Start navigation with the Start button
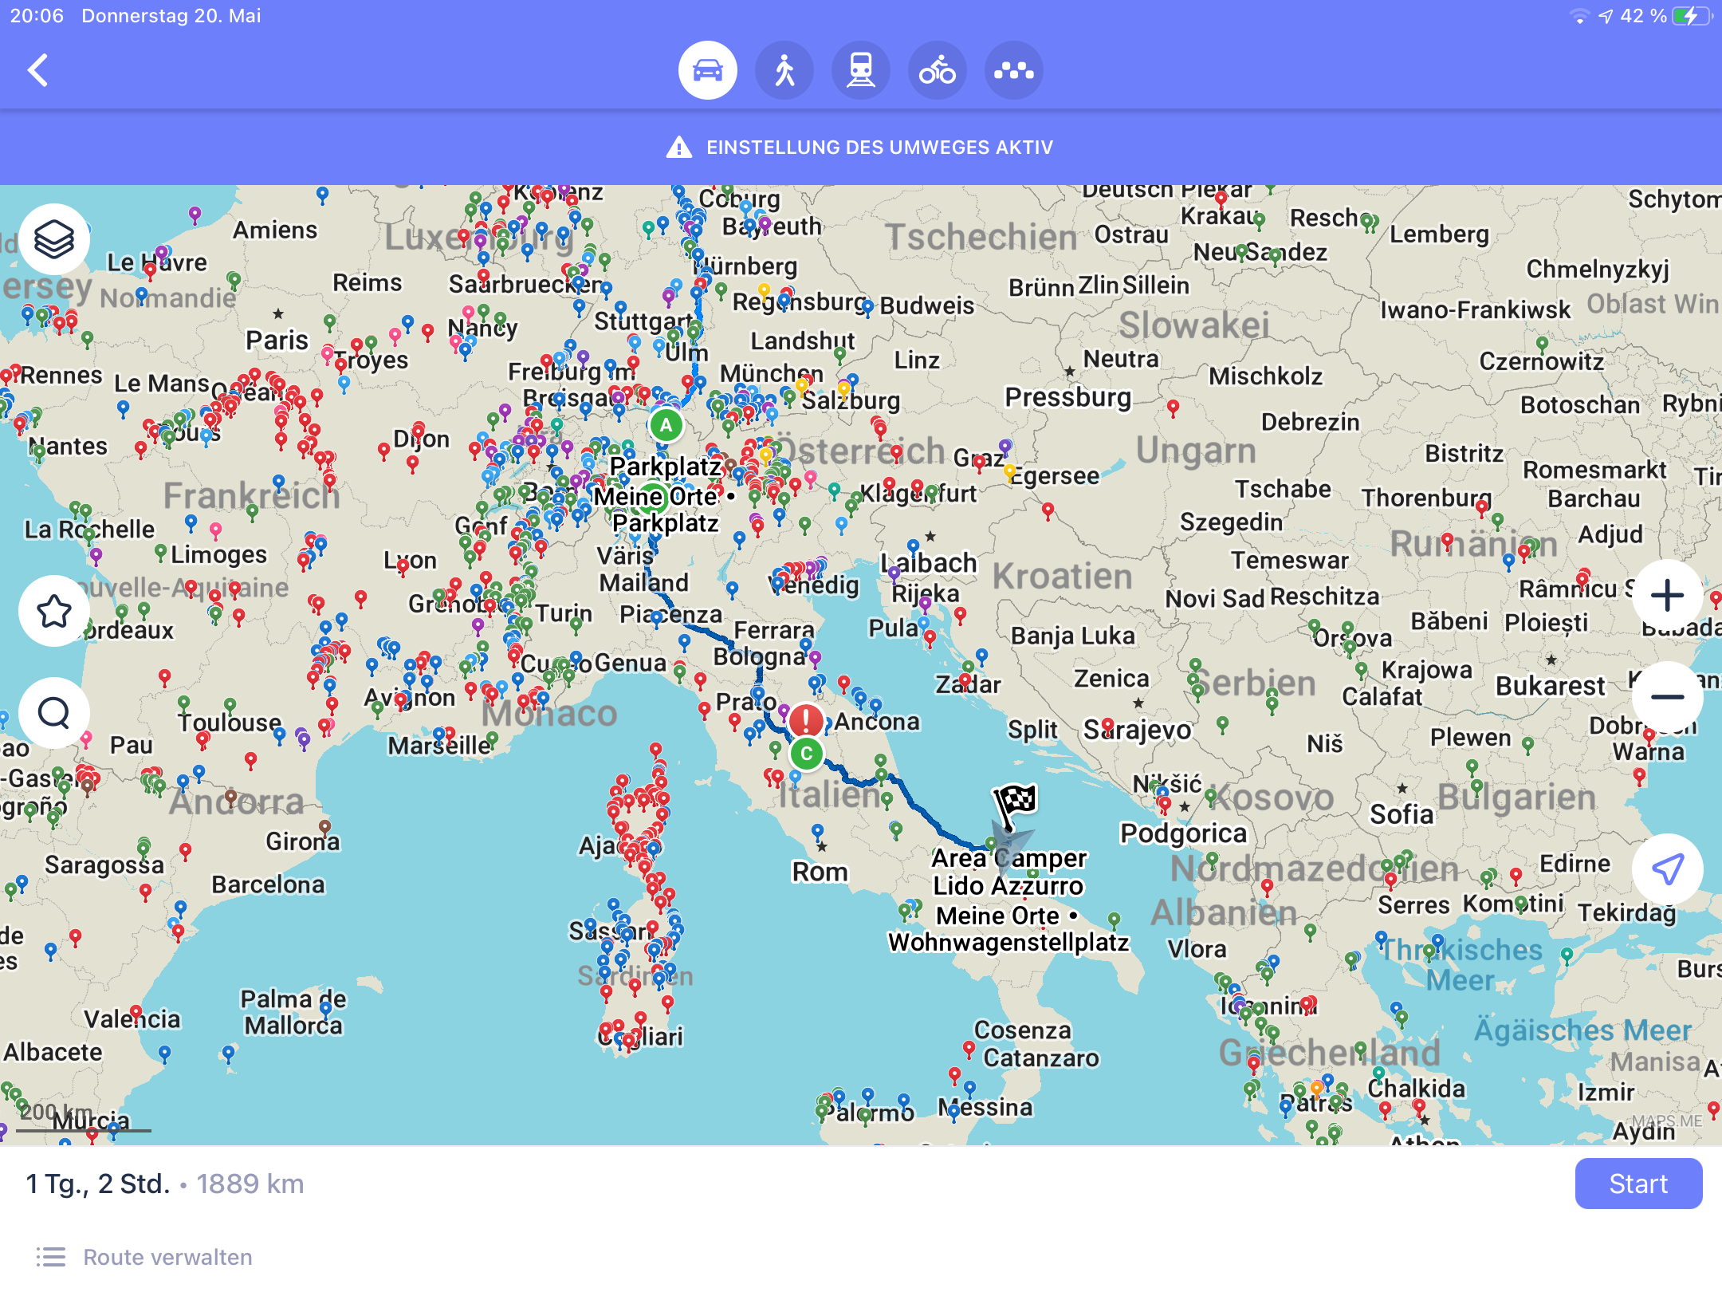The width and height of the screenshot is (1722, 1292). pyautogui.click(x=1638, y=1184)
